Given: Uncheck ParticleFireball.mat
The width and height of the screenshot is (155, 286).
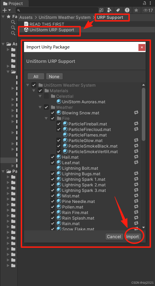Looking at the screenshot, I should 59,124.
